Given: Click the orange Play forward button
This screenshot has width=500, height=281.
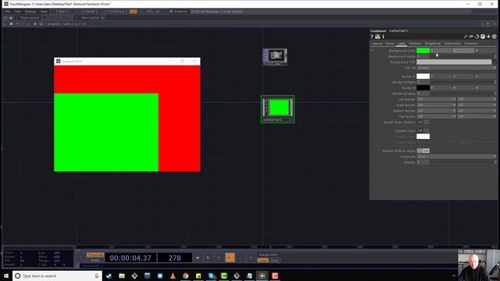Looking at the screenshot, I should point(230,258).
